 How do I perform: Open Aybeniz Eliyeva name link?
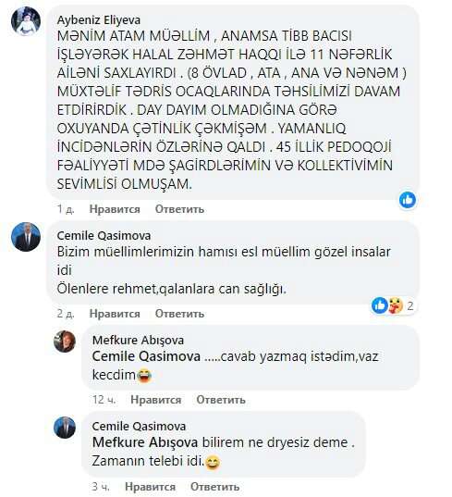[99, 20]
